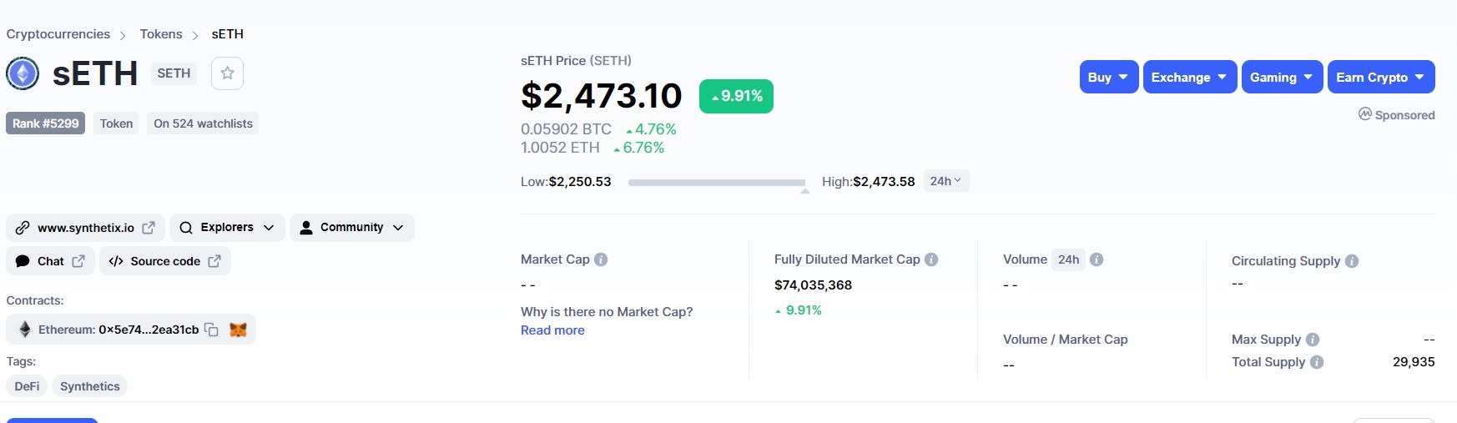Image resolution: width=1457 pixels, height=423 pixels.
Task: Click the Sponsored badge icon
Action: coord(1365,114)
